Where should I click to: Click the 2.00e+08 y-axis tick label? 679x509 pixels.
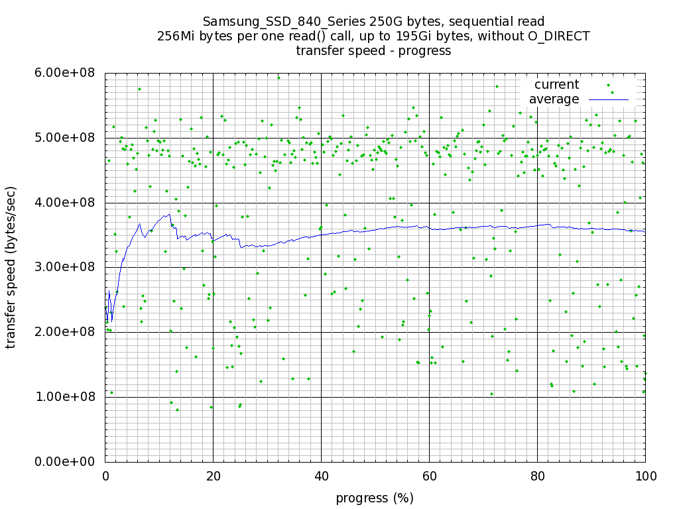click(x=64, y=332)
